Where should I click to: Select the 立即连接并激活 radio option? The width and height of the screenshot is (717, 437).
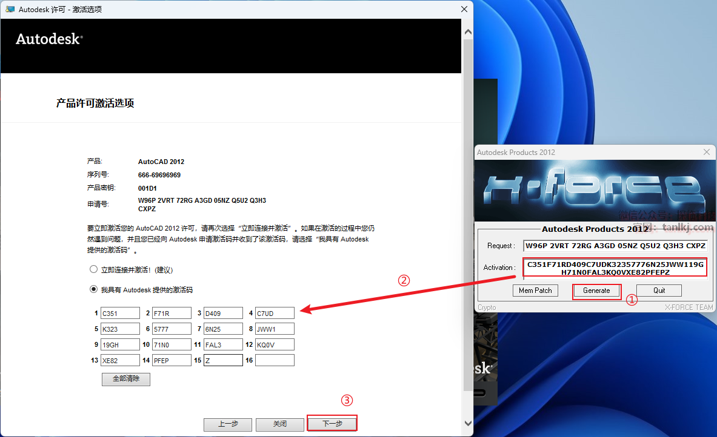pos(94,269)
